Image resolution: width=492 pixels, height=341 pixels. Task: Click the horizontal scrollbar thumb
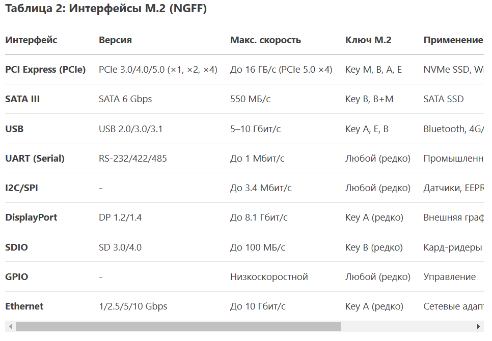pos(178,326)
